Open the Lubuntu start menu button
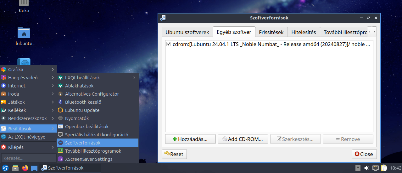402x173 pixels. [5, 168]
